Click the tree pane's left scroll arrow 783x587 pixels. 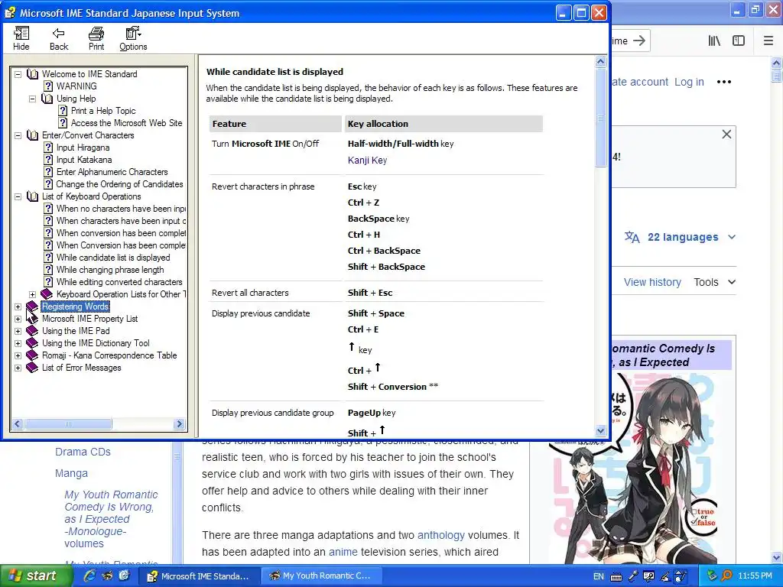(18, 423)
